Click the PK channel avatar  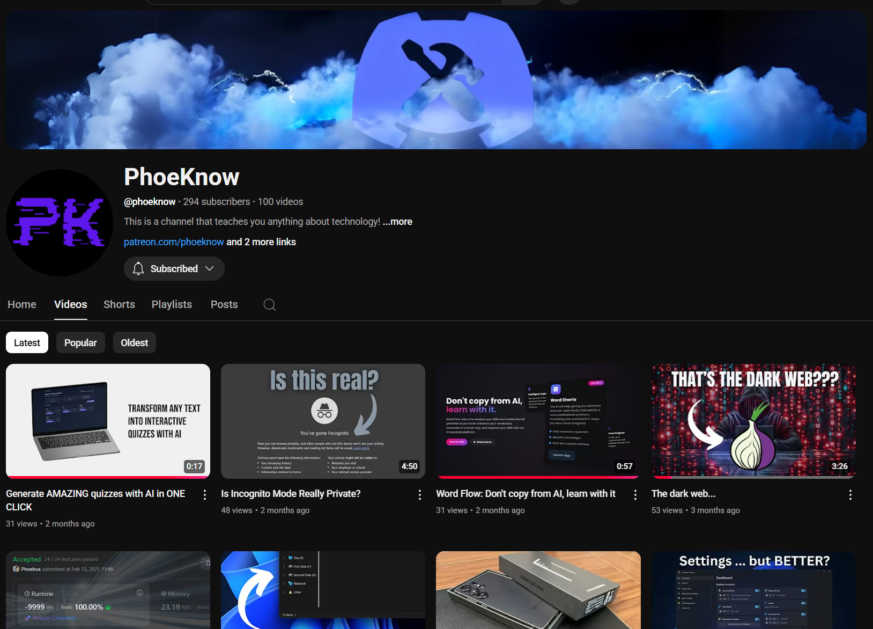pyautogui.click(x=60, y=223)
